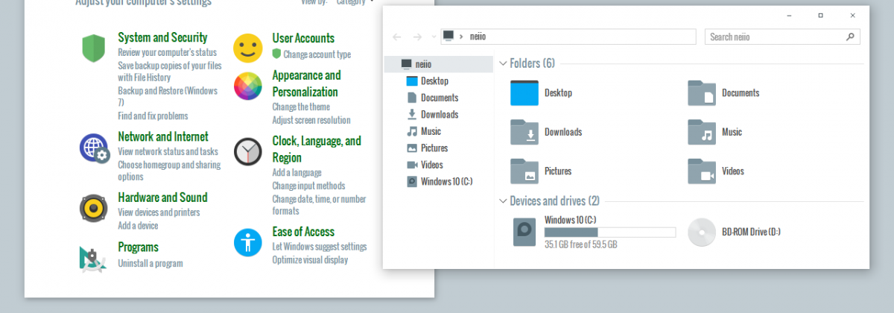Click Save backup copies with File History link
Image resolution: width=894 pixels, height=313 pixels.
170,72
